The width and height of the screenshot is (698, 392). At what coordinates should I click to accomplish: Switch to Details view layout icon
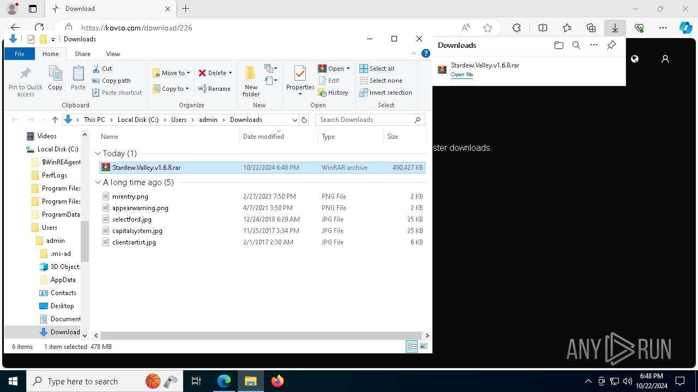tap(412, 346)
